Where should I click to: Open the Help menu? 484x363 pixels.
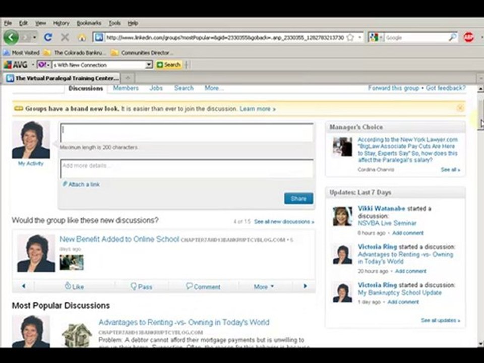[x=133, y=23]
